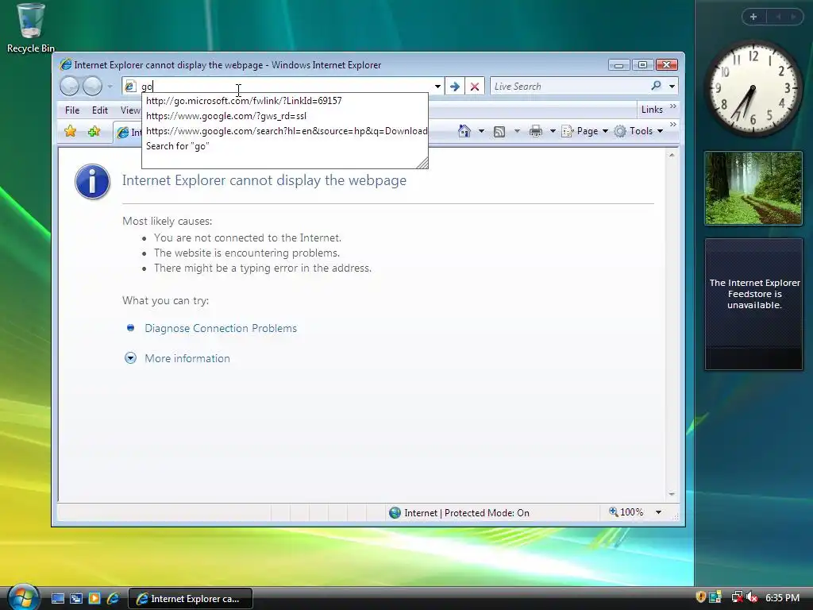Click the More information text link

point(187,358)
